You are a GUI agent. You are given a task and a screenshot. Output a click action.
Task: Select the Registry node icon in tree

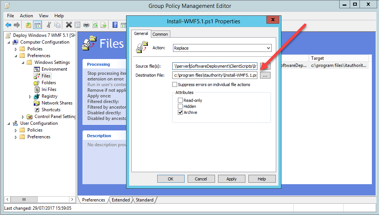pyautogui.click(x=37, y=96)
